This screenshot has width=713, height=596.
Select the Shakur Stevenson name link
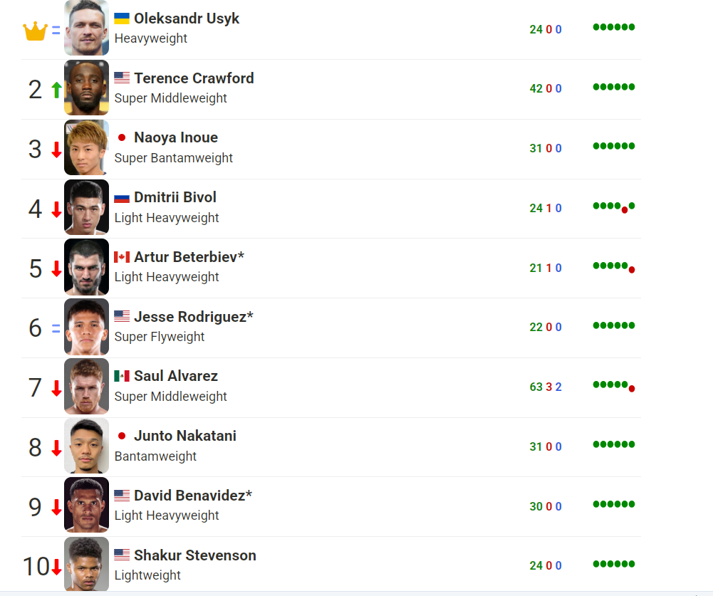click(x=194, y=555)
